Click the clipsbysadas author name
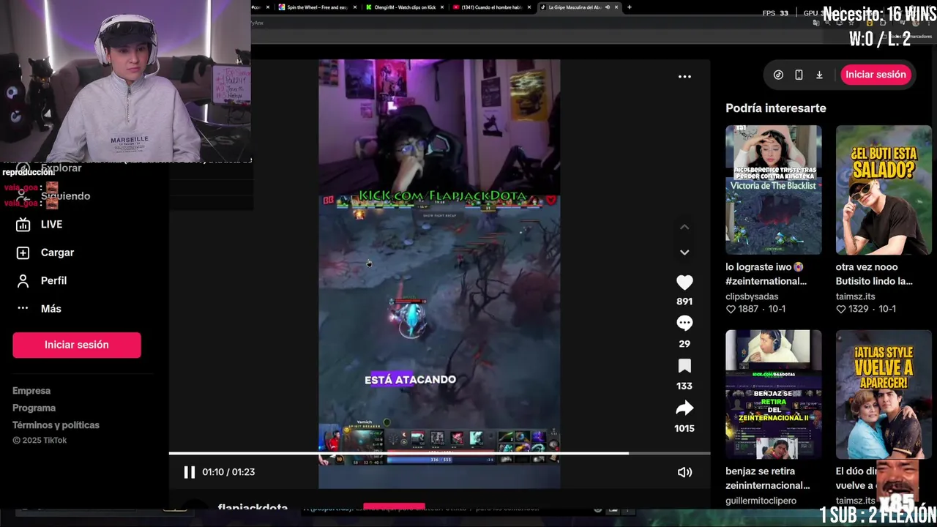This screenshot has height=527, width=937. click(752, 296)
